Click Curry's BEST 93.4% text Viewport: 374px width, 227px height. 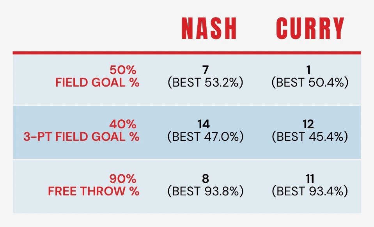coord(310,192)
